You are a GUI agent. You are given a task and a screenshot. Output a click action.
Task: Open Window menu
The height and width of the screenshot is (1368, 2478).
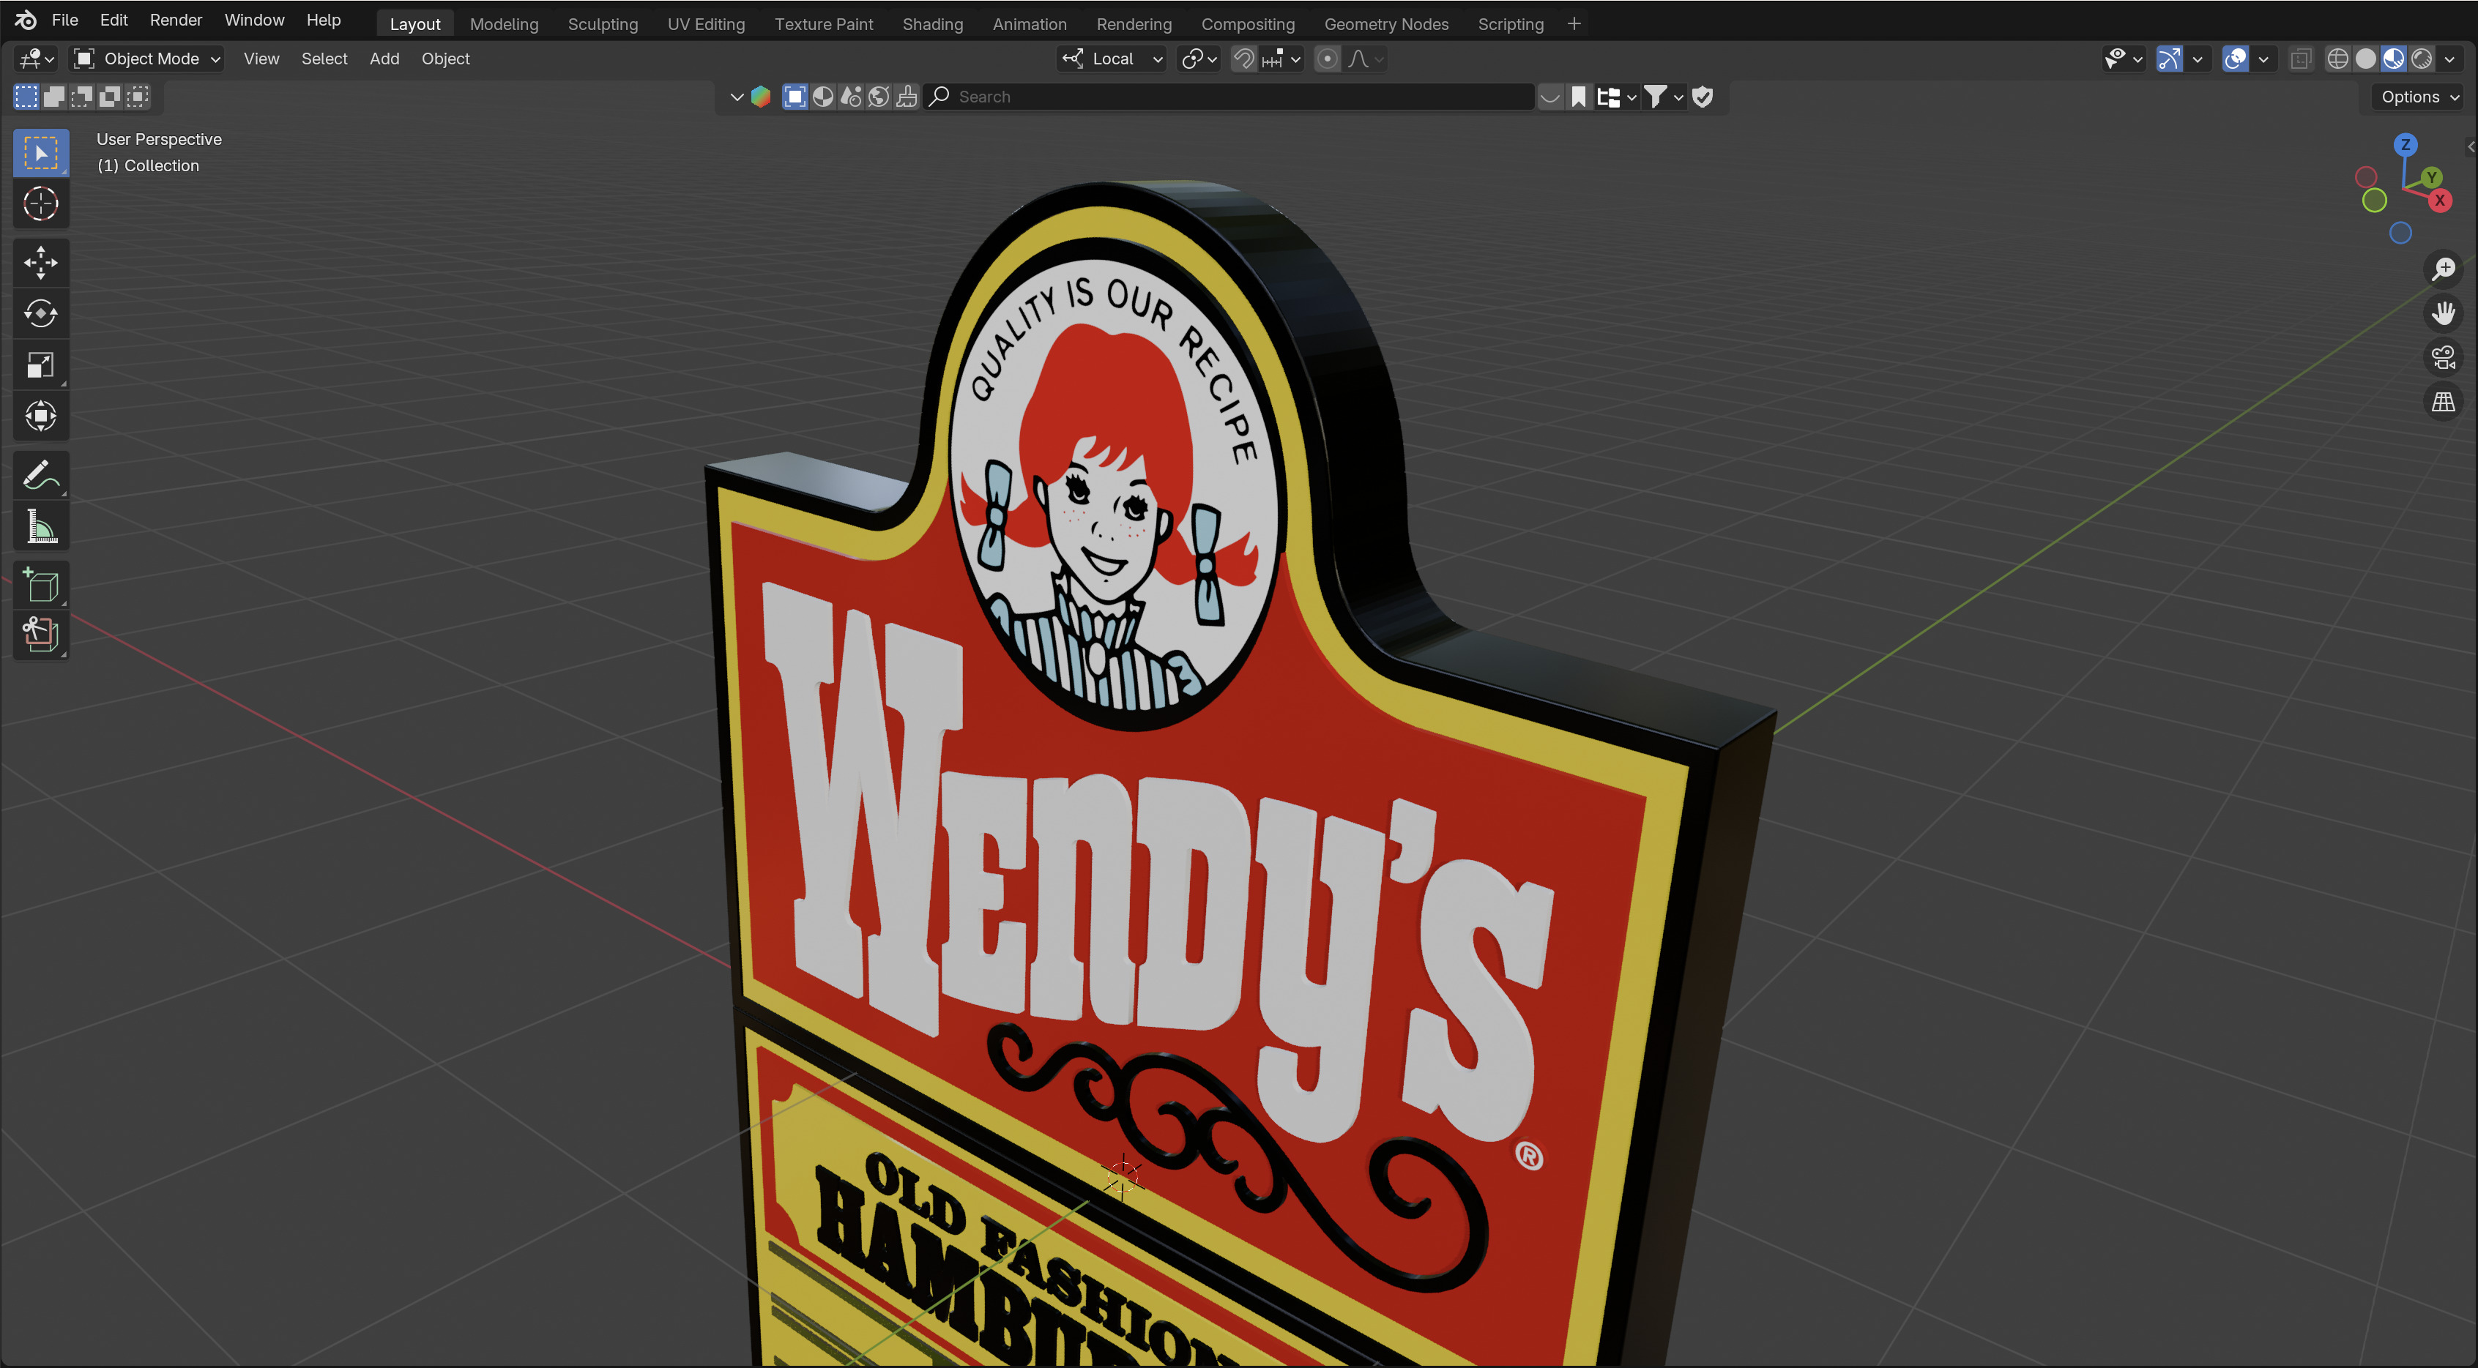254,20
